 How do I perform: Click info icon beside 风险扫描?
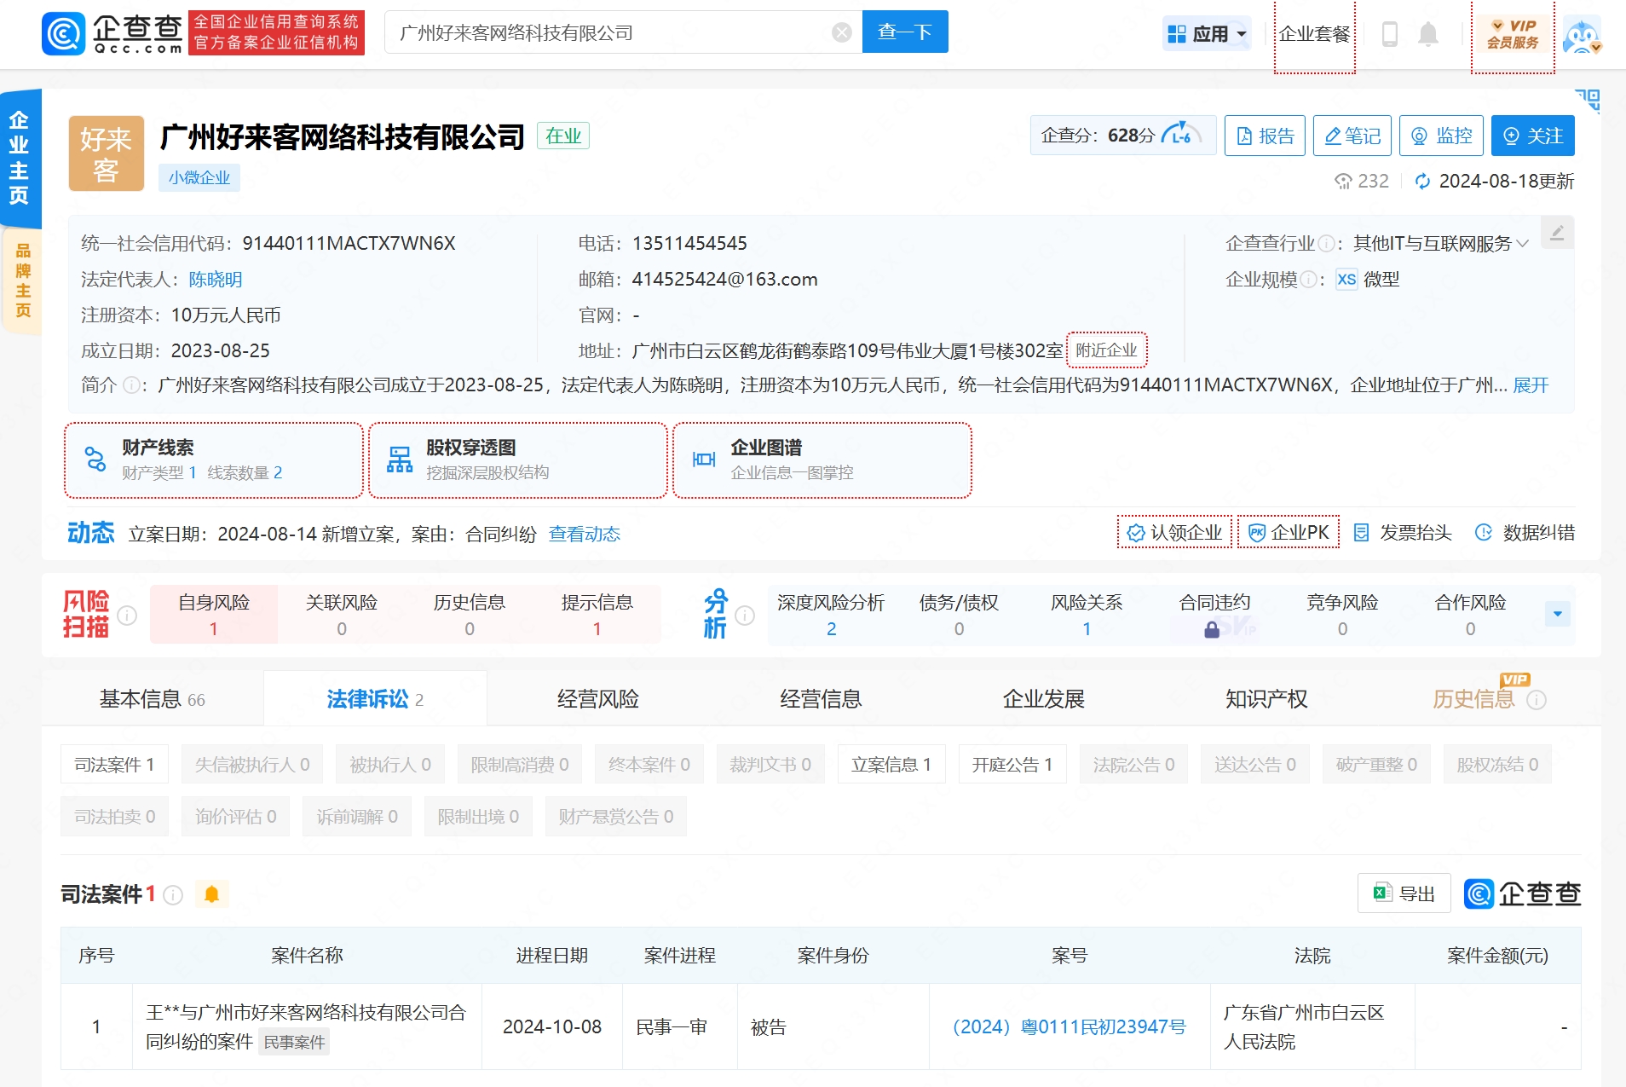(x=127, y=616)
